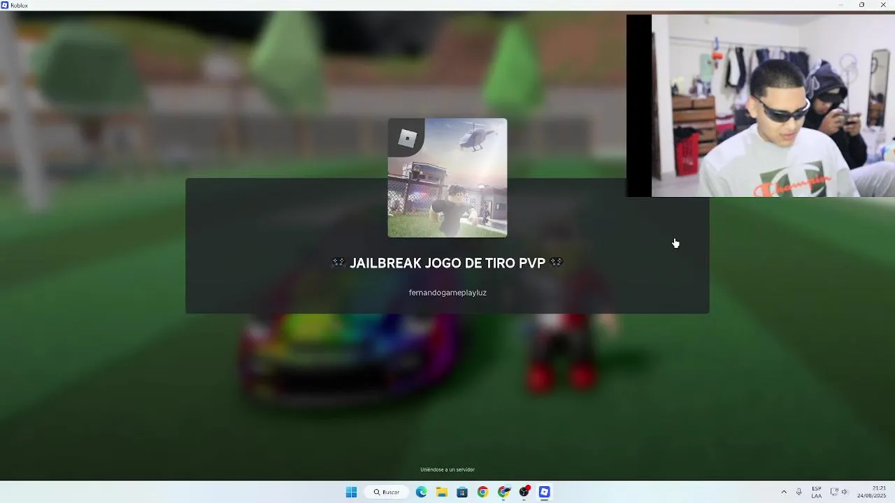This screenshot has height=503, width=895.
Task: Click the Buscar search box in taskbar
Action: click(386, 492)
